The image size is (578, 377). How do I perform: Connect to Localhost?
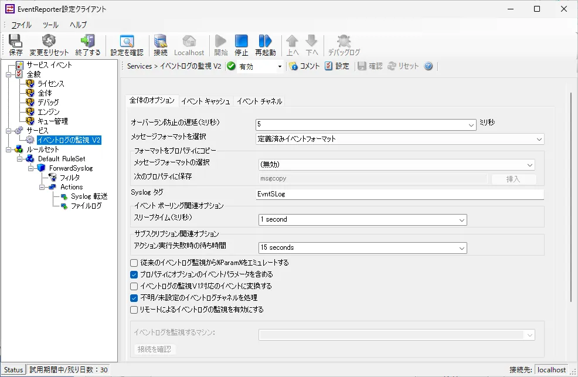click(x=160, y=44)
